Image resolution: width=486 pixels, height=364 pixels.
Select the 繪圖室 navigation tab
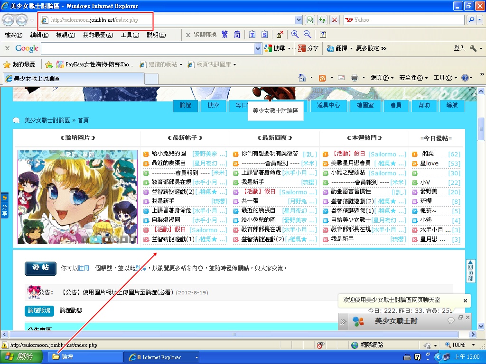365,106
